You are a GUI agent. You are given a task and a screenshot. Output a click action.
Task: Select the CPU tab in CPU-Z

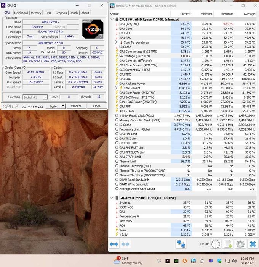click(7, 13)
